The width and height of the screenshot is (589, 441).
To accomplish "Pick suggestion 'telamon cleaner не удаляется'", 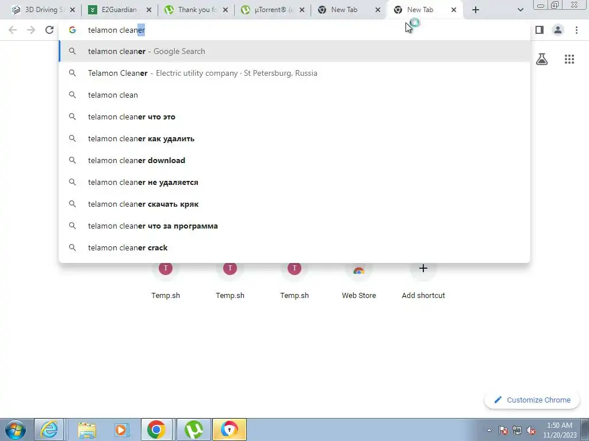I will click(294, 182).
